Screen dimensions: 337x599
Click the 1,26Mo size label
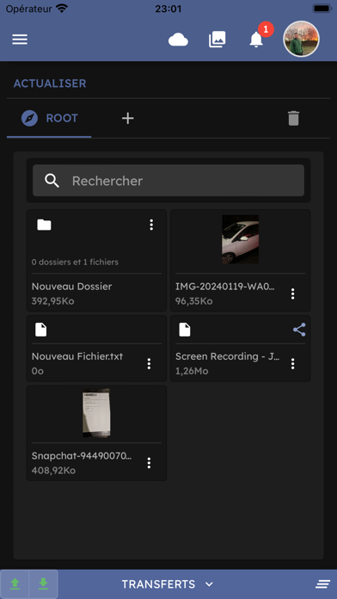click(192, 371)
